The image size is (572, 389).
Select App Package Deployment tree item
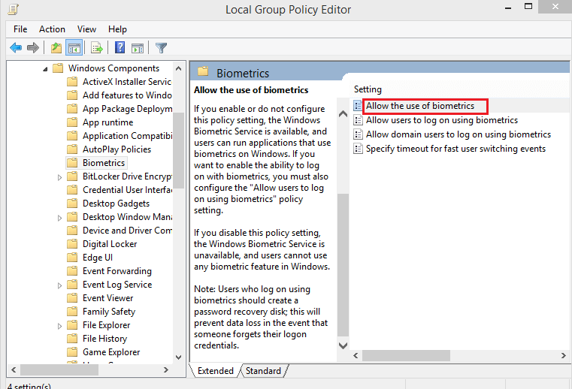(x=127, y=109)
